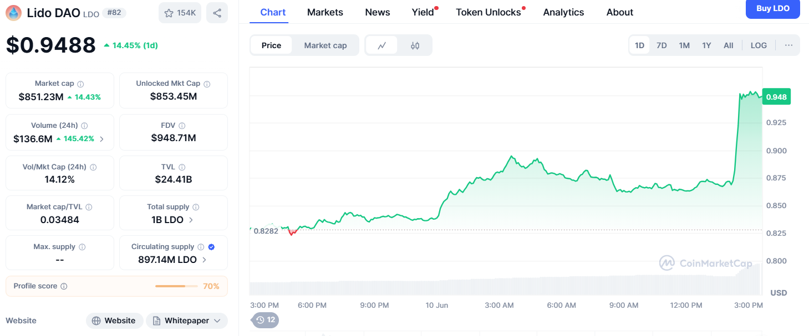Click the history events badge showing 12
Viewport: 809px width, 336px height.
266,320
